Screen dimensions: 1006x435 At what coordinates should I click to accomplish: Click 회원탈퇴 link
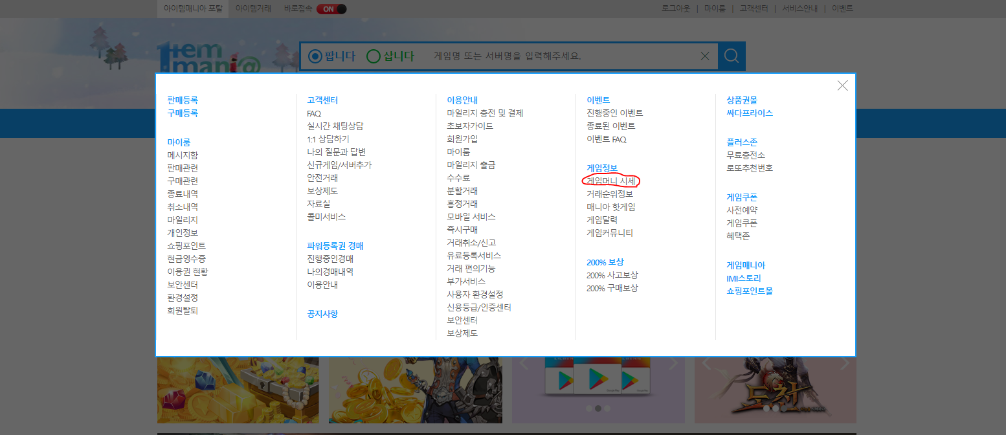(x=183, y=311)
